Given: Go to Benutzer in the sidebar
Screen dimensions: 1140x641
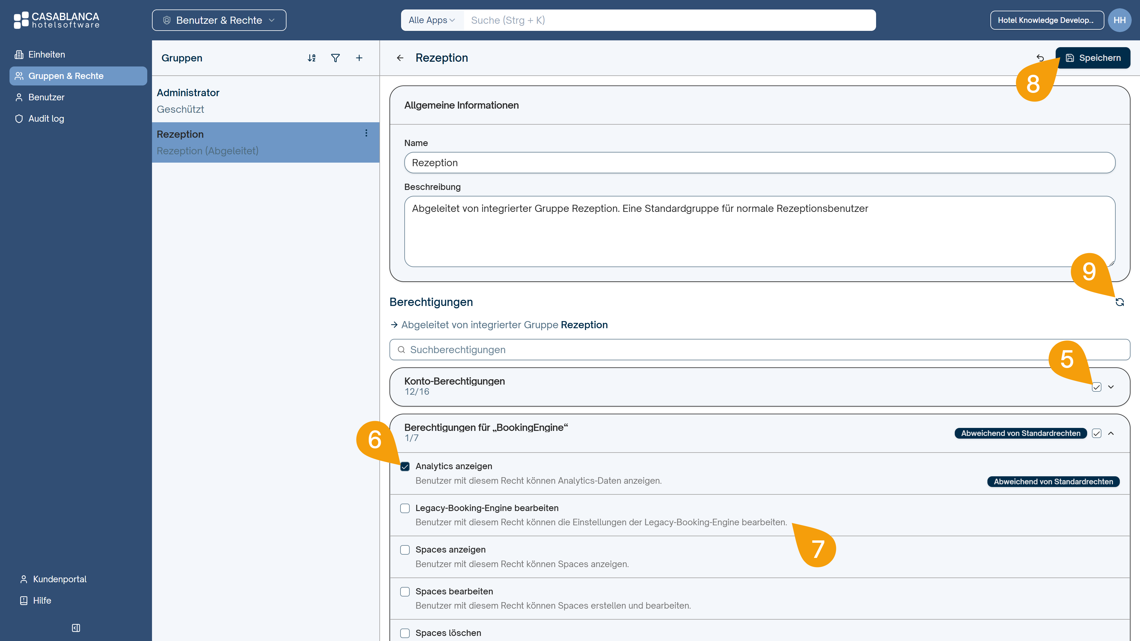Looking at the screenshot, I should pos(78,97).
